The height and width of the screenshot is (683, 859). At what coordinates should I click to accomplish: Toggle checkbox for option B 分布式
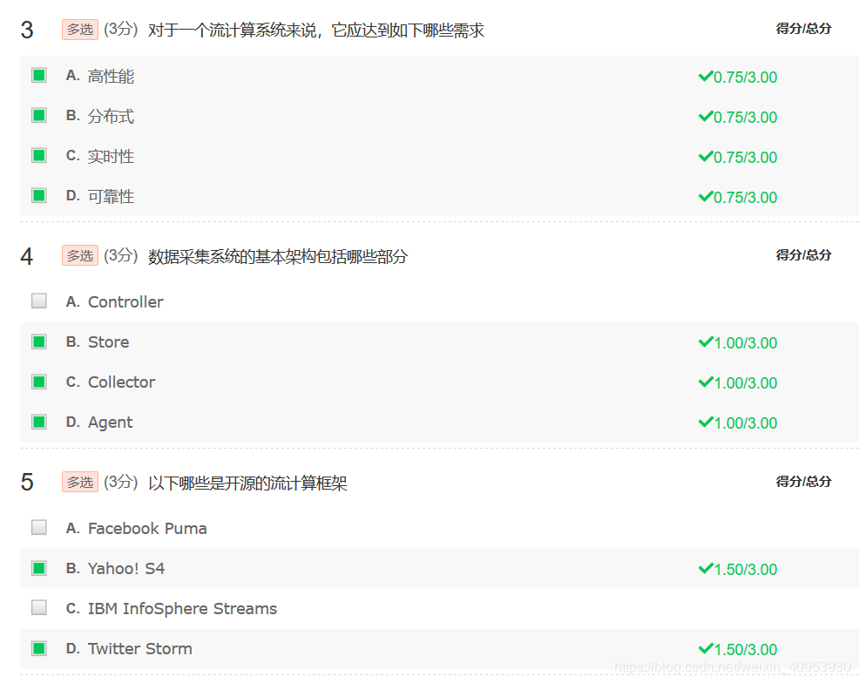tap(39, 115)
